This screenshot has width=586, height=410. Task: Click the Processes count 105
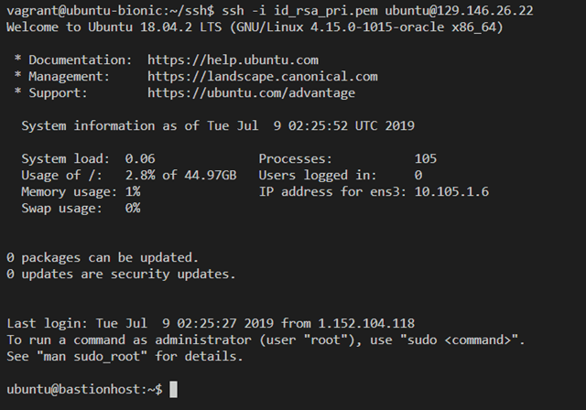pyautogui.click(x=426, y=158)
